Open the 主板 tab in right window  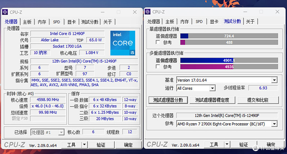click(x=170, y=21)
